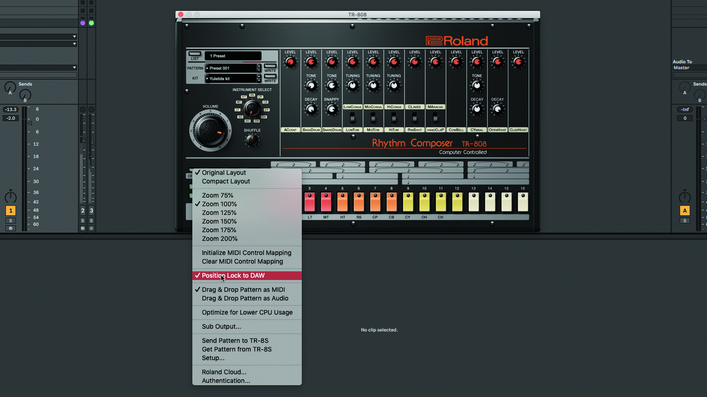Click the kit WRITE button
The width and height of the screenshot is (707, 397).
270,76
